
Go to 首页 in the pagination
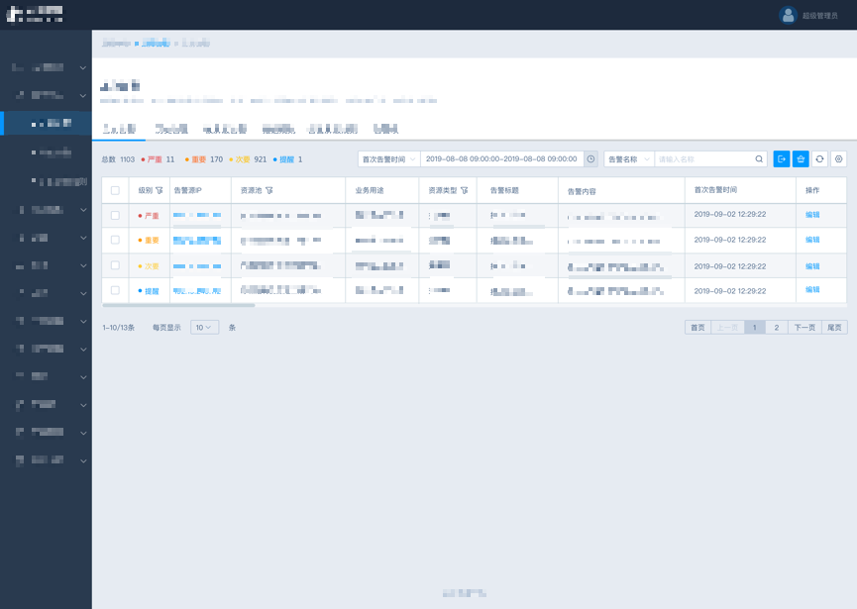[x=697, y=327]
